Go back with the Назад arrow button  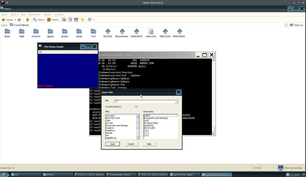pos(7,19)
